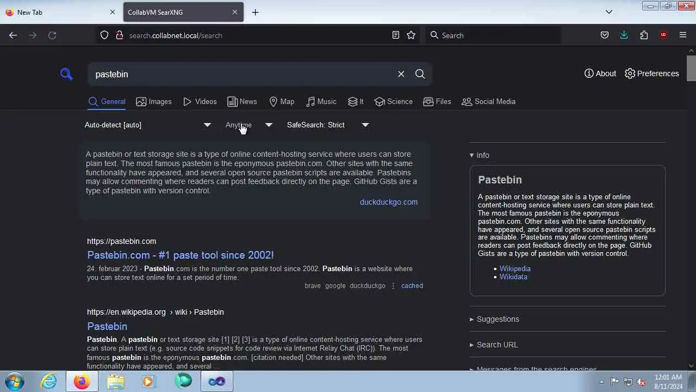Click the https://pastebin.com URL text
This screenshot has width=696, height=392.
click(x=121, y=241)
